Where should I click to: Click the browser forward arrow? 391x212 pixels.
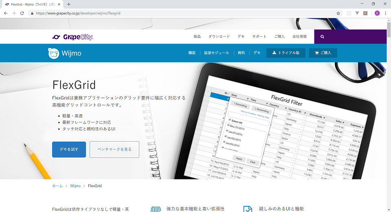(x=14, y=13)
